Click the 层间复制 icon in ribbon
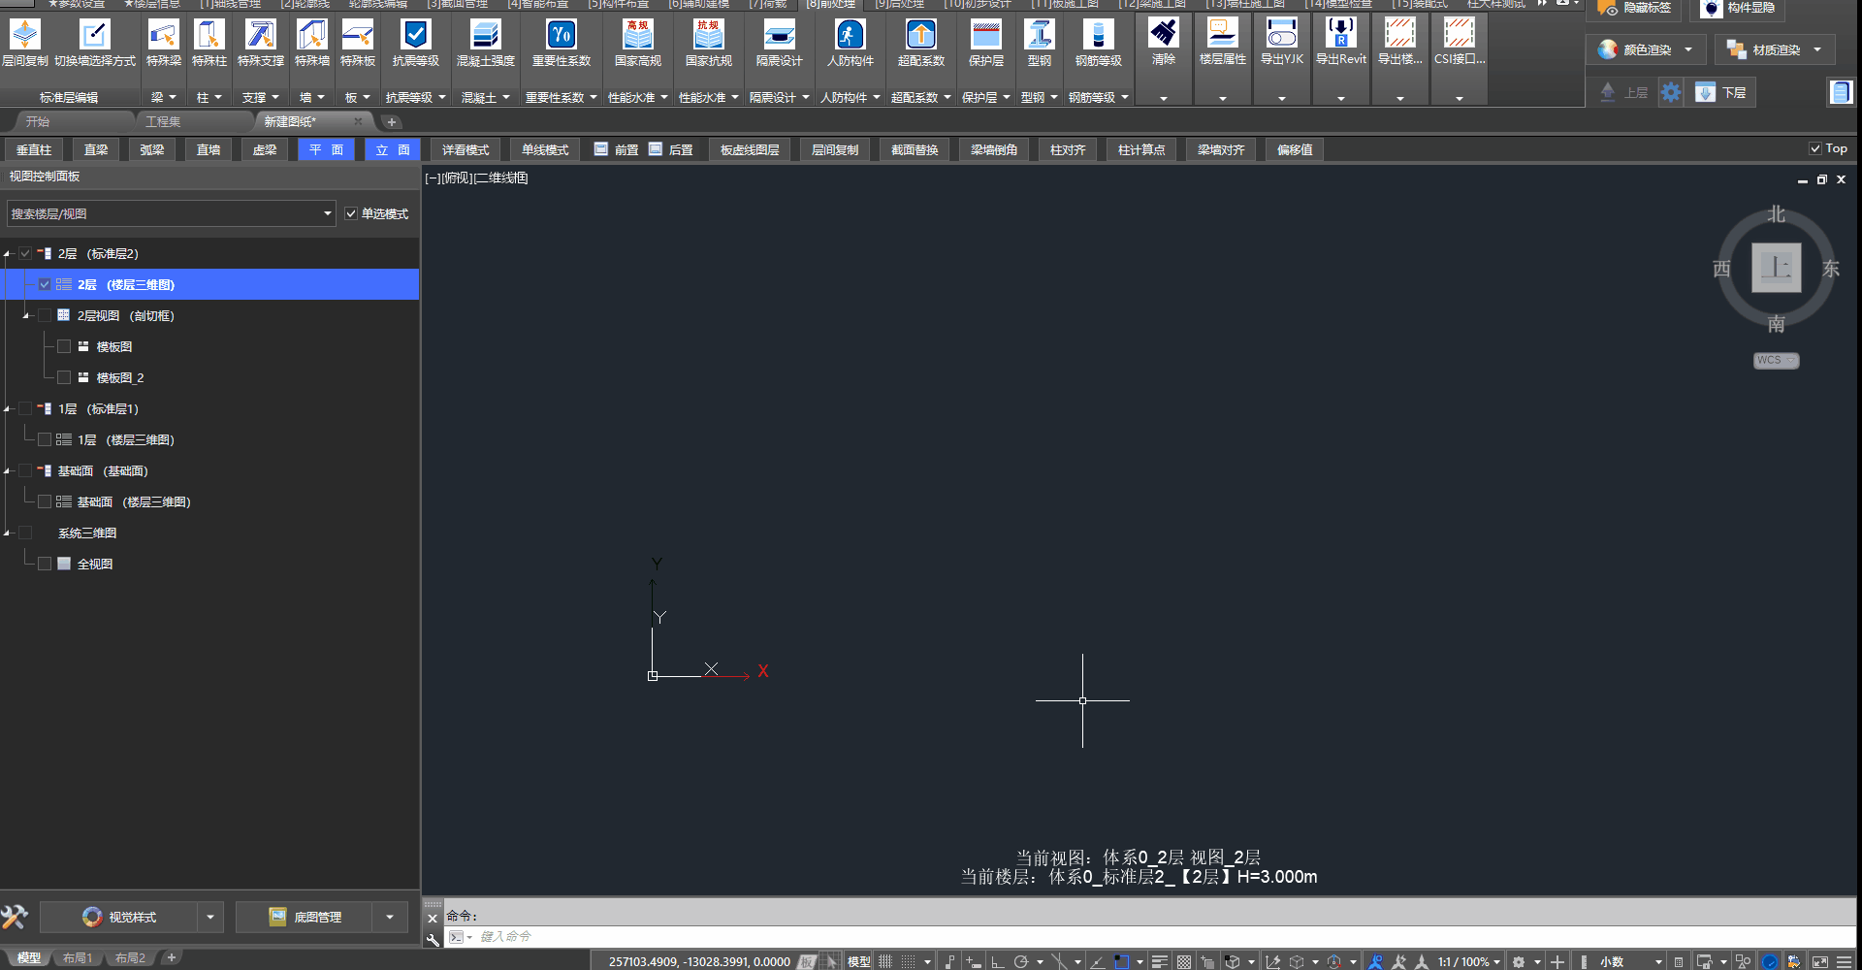This screenshot has height=970, width=1862. [x=25, y=36]
